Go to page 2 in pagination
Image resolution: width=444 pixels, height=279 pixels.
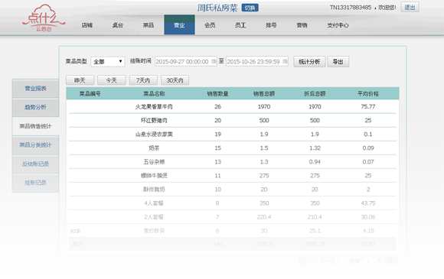tap(312, 261)
